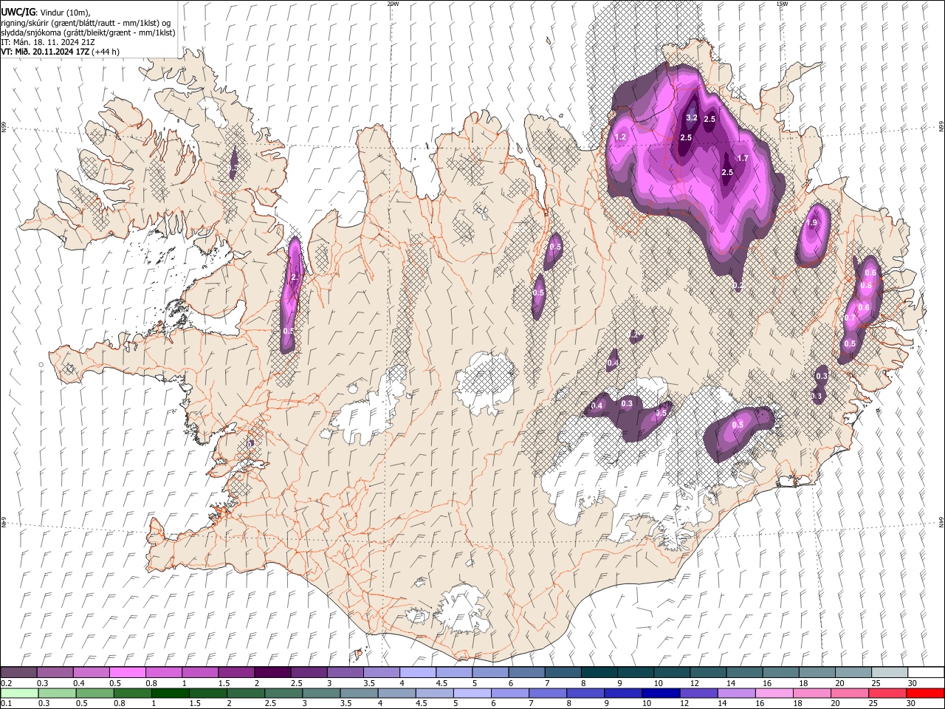Image resolution: width=945 pixels, height=709 pixels.
Task: Choose the pink 18 swatch in lower legend row
Action: tap(812, 693)
